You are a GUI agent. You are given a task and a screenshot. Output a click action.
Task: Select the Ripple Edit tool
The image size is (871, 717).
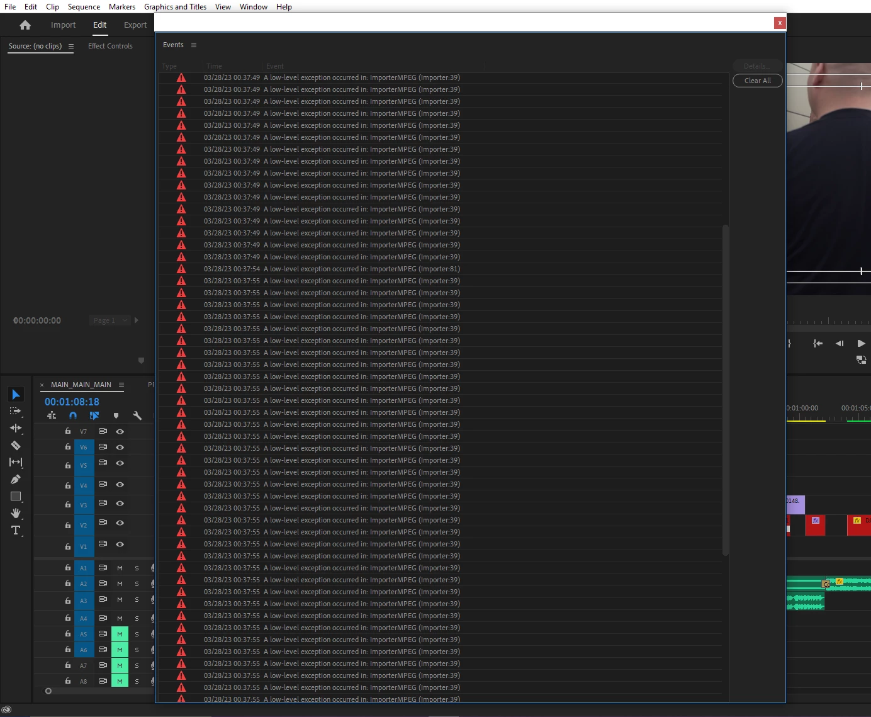pyautogui.click(x=16, y=428)
